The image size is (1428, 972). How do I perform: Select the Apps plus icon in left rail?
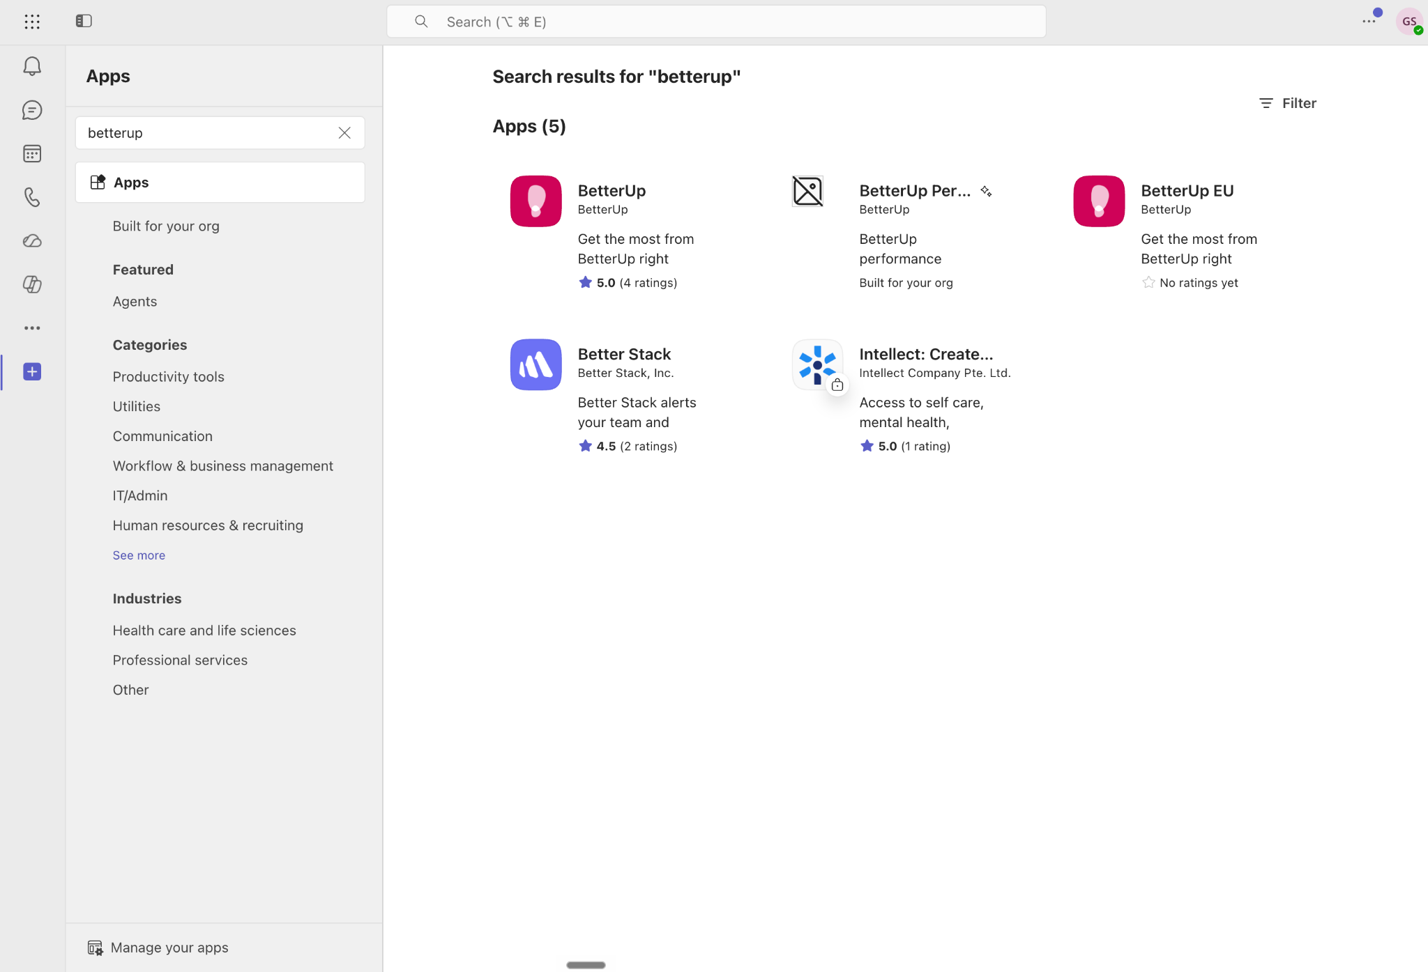coord(32,371)
